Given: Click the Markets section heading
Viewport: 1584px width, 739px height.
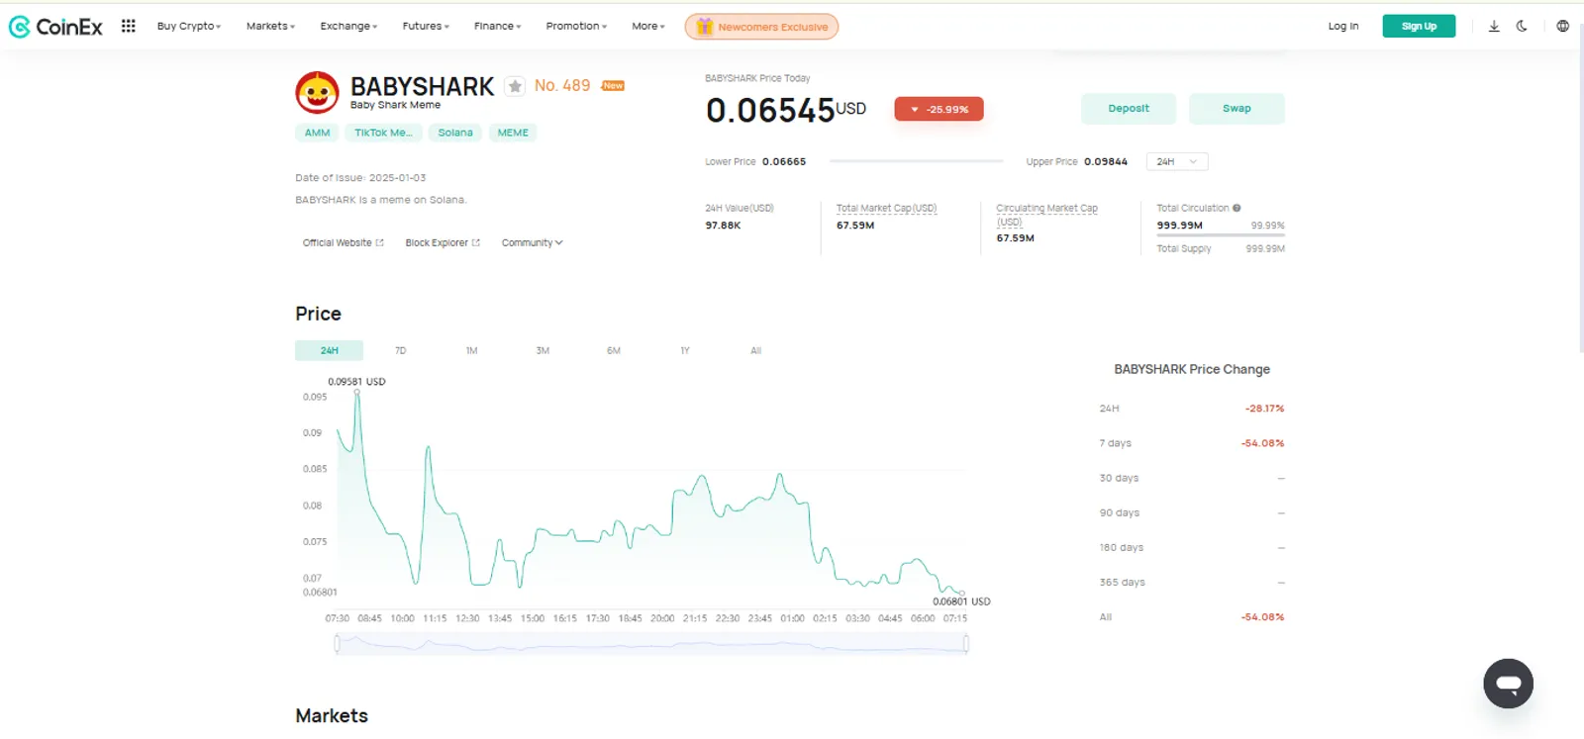Looking at the screenshot, I should tap(332, 716).
